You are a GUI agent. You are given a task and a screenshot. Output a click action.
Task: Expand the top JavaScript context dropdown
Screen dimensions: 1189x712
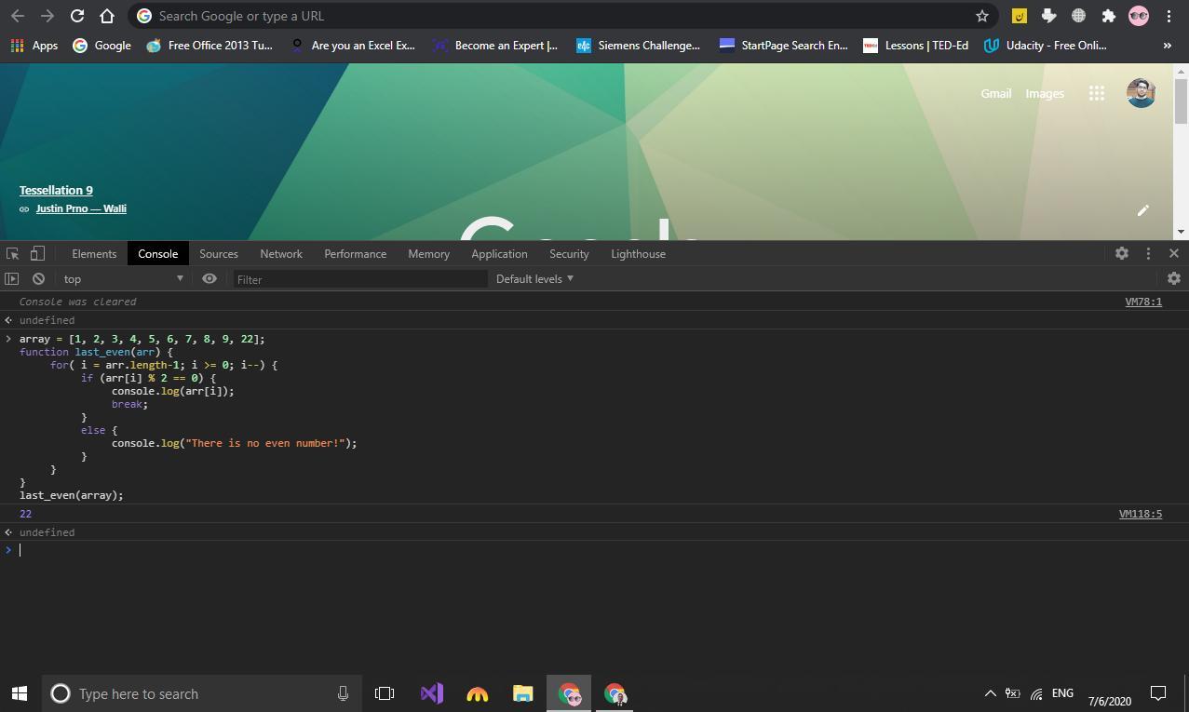coord(123,278)
